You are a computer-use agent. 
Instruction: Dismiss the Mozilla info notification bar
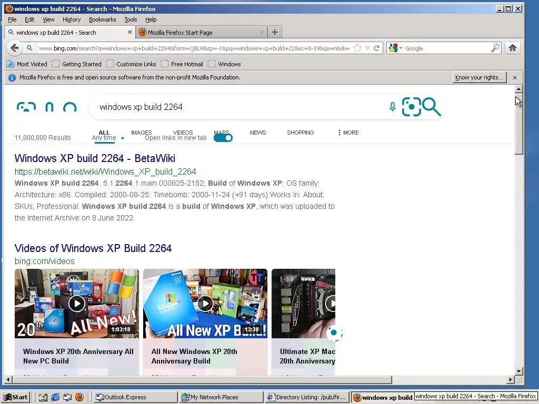[515, 78]
